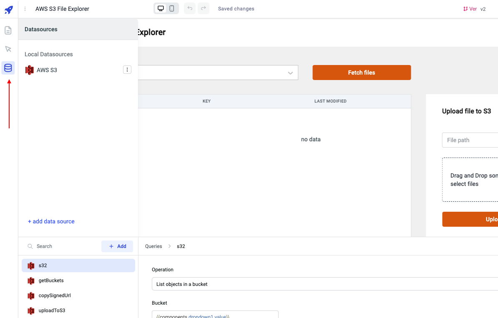The image size is (498, 318).
Task: Click the ToolJet rocket logo icon
Action: (9, 9)
